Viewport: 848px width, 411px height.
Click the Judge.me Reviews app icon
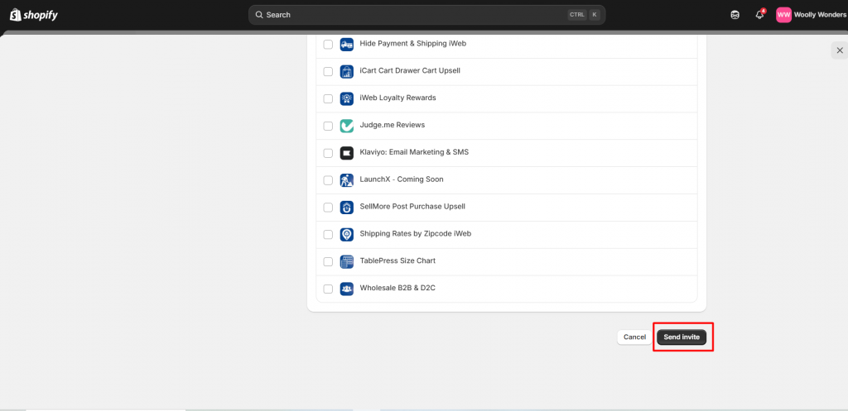tap(347, 126)
